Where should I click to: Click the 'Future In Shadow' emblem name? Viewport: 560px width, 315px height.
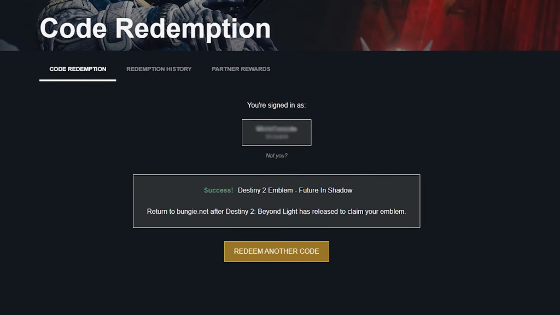click(325, 190)
